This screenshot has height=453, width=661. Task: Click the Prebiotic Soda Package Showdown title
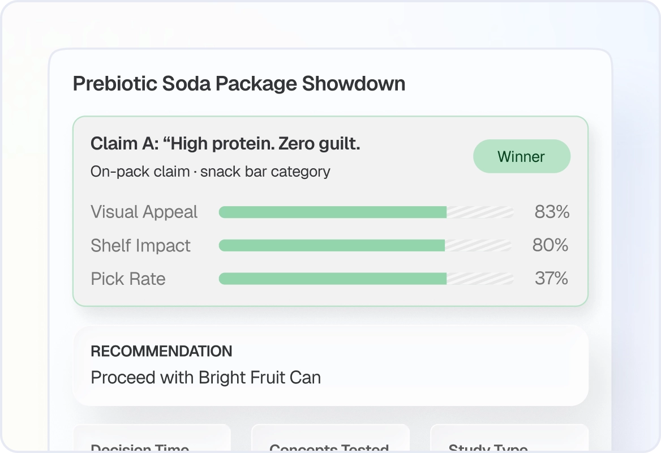pyautogui.click(x=239, y=83)
